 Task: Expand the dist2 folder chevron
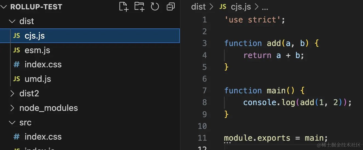[12, 94]
